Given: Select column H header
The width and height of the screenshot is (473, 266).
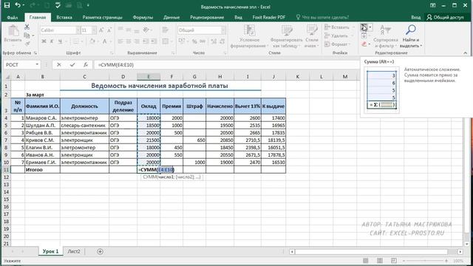Looking at the screenshot, I should (220, 77).
